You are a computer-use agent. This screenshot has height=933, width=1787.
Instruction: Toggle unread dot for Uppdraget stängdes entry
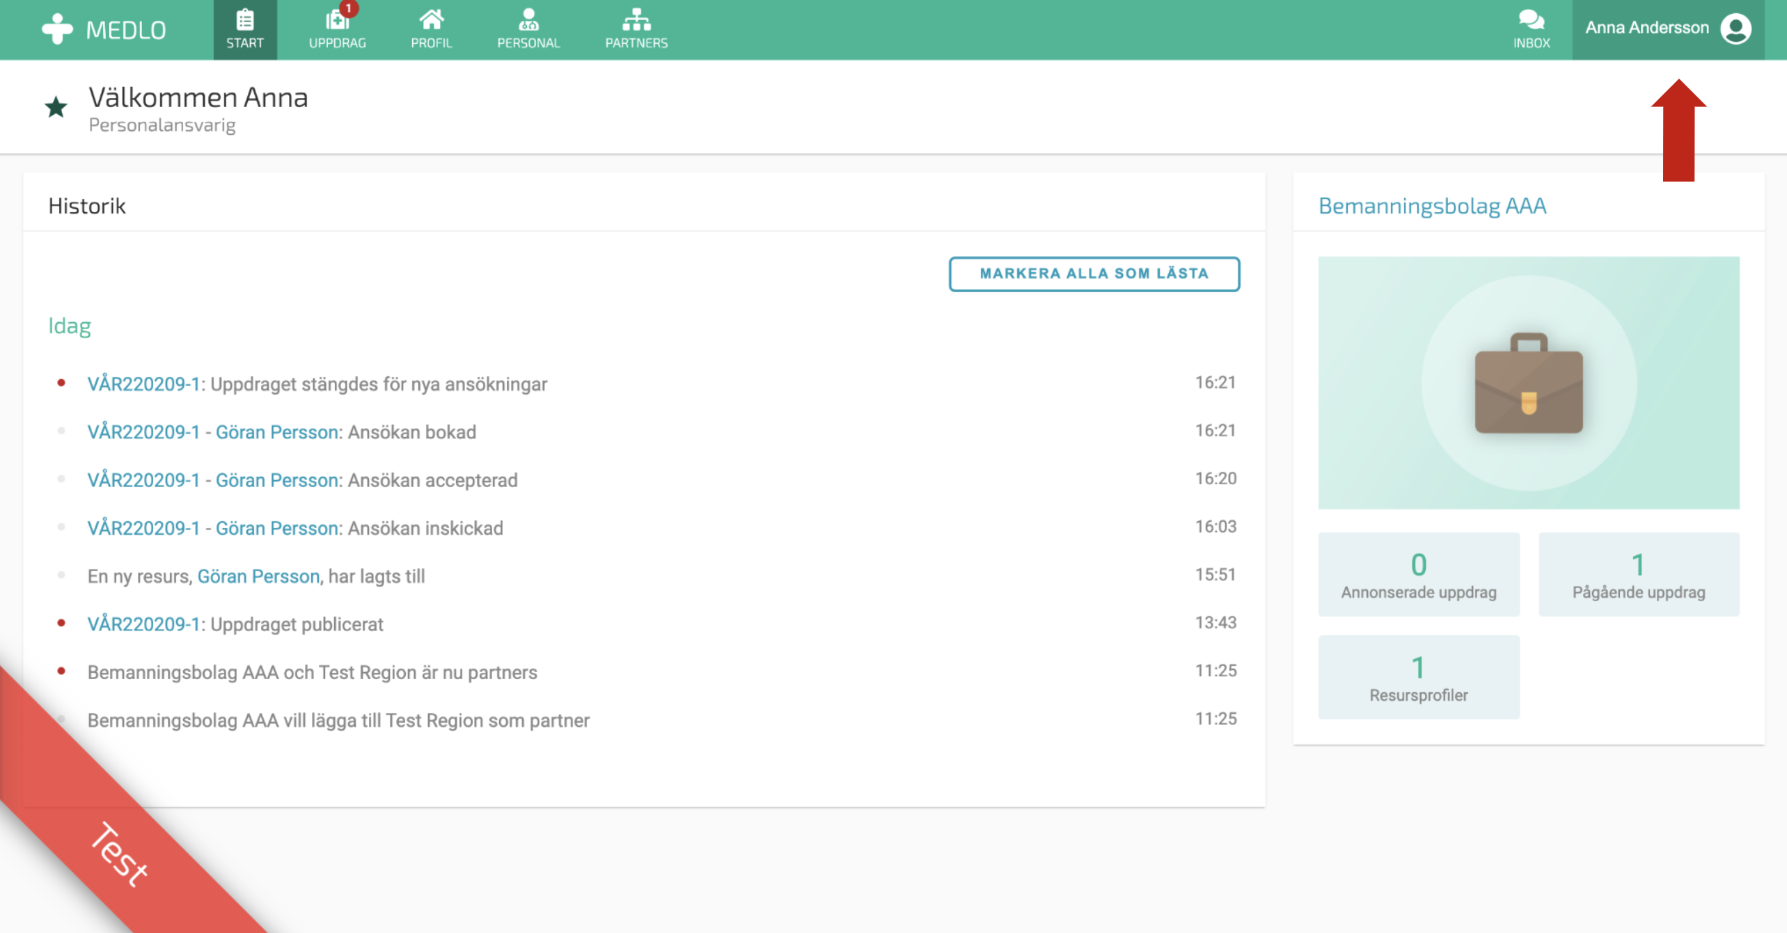[61, 383]
